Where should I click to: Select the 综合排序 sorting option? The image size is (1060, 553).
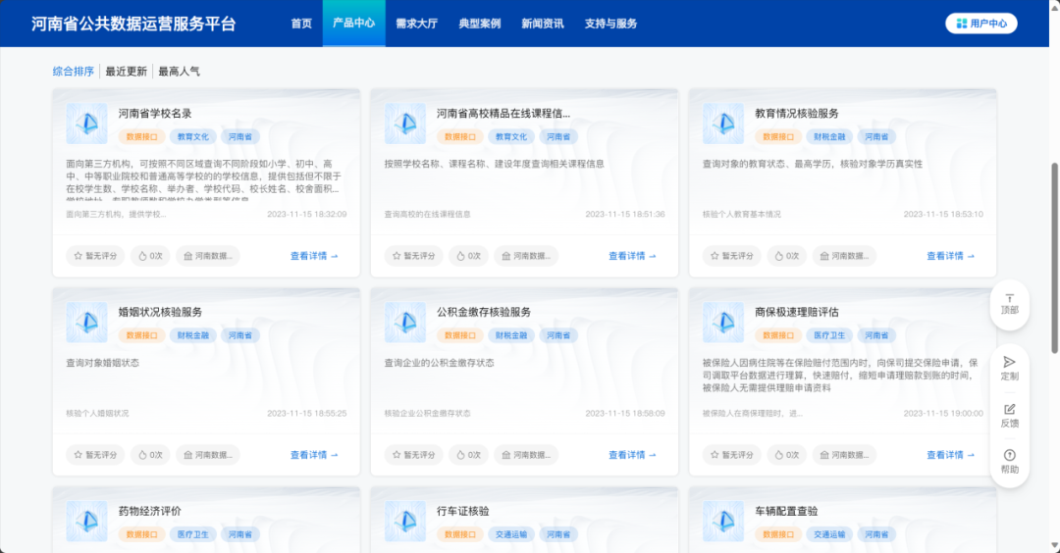[74, 72]
